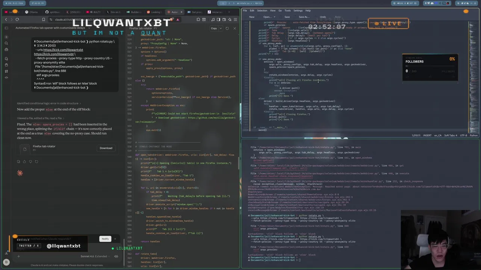Open the Help menu in KWrite

(x=308, y=10)
